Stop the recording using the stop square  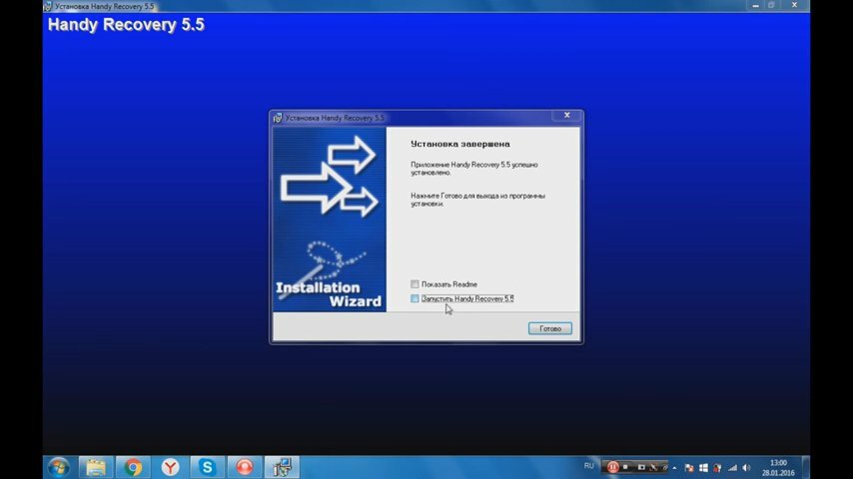point(625,467)
